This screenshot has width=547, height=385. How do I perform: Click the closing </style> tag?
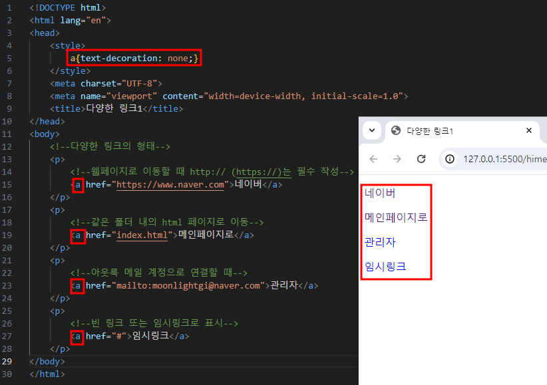click(70, 70)
